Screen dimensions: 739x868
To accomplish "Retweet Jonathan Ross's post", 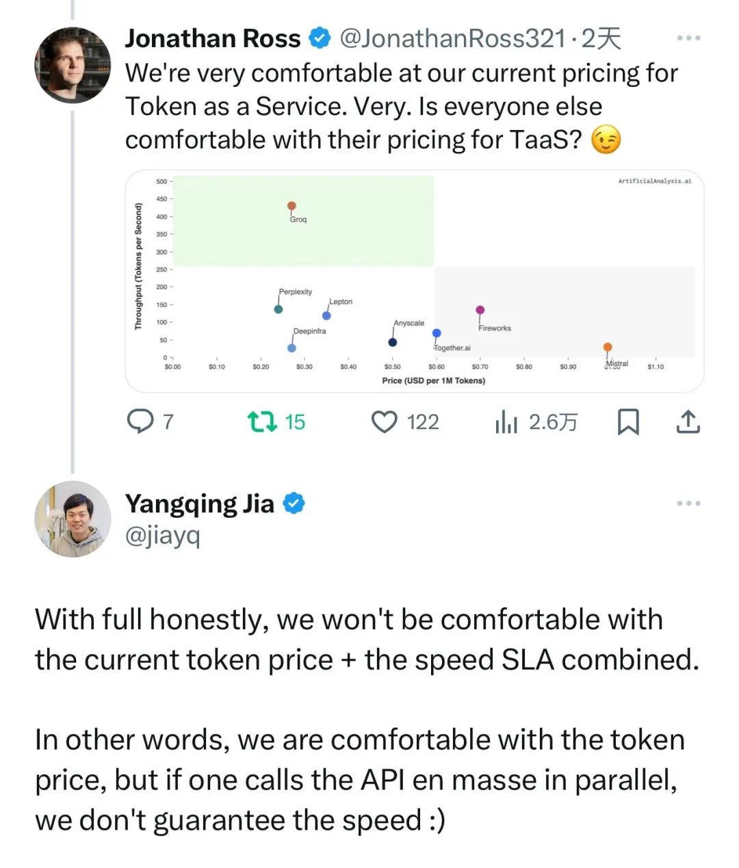I will click(262, 421).
